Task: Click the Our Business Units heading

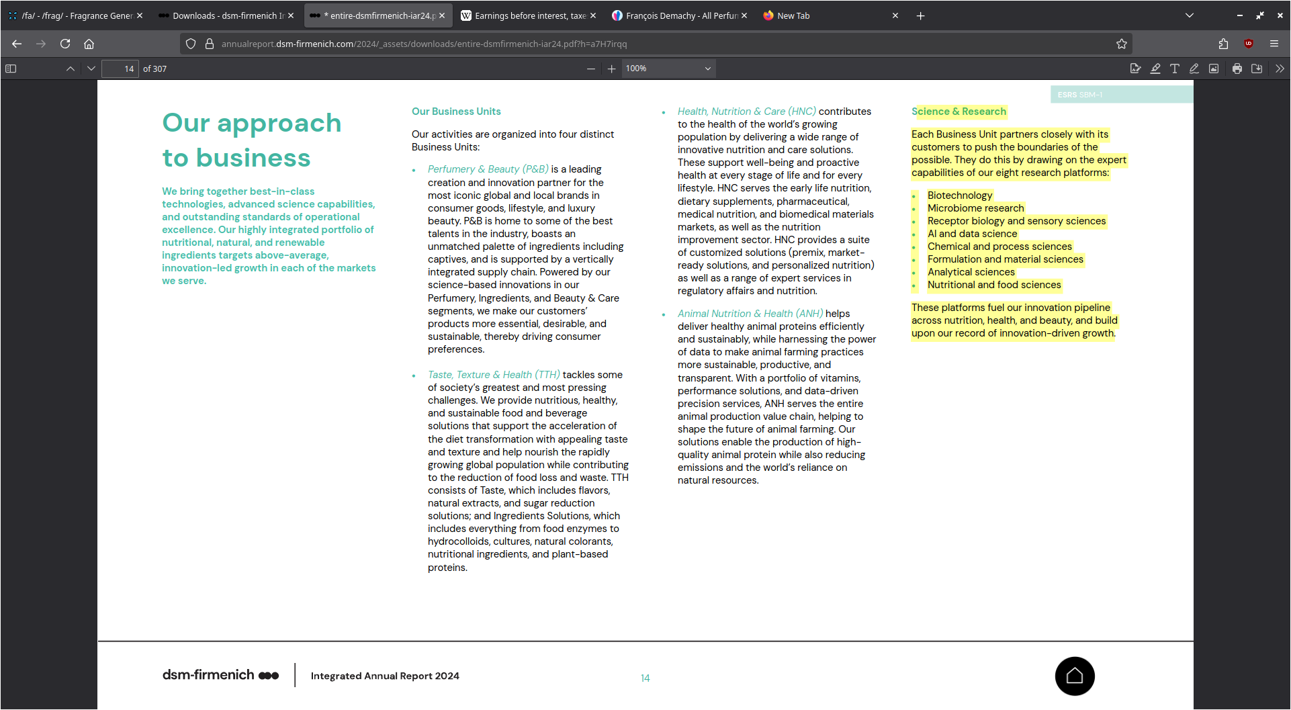Action: coord(456,112)
